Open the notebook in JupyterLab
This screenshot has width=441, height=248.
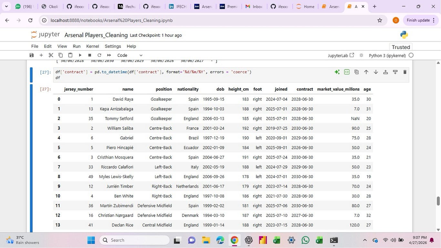[x=341, y=56]
